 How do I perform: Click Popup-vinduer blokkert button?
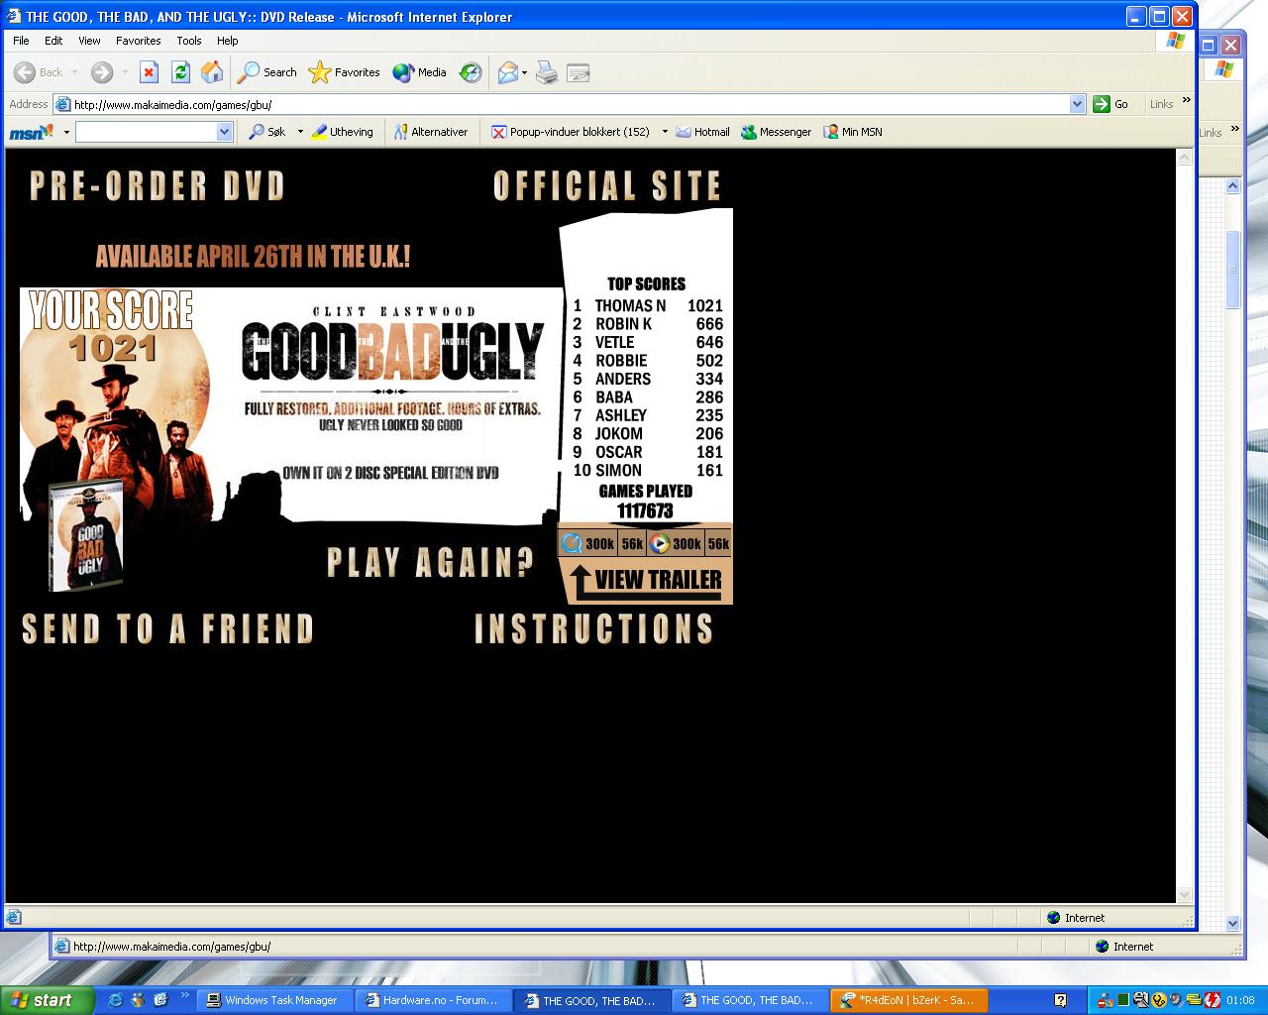(x=572, y=132)
